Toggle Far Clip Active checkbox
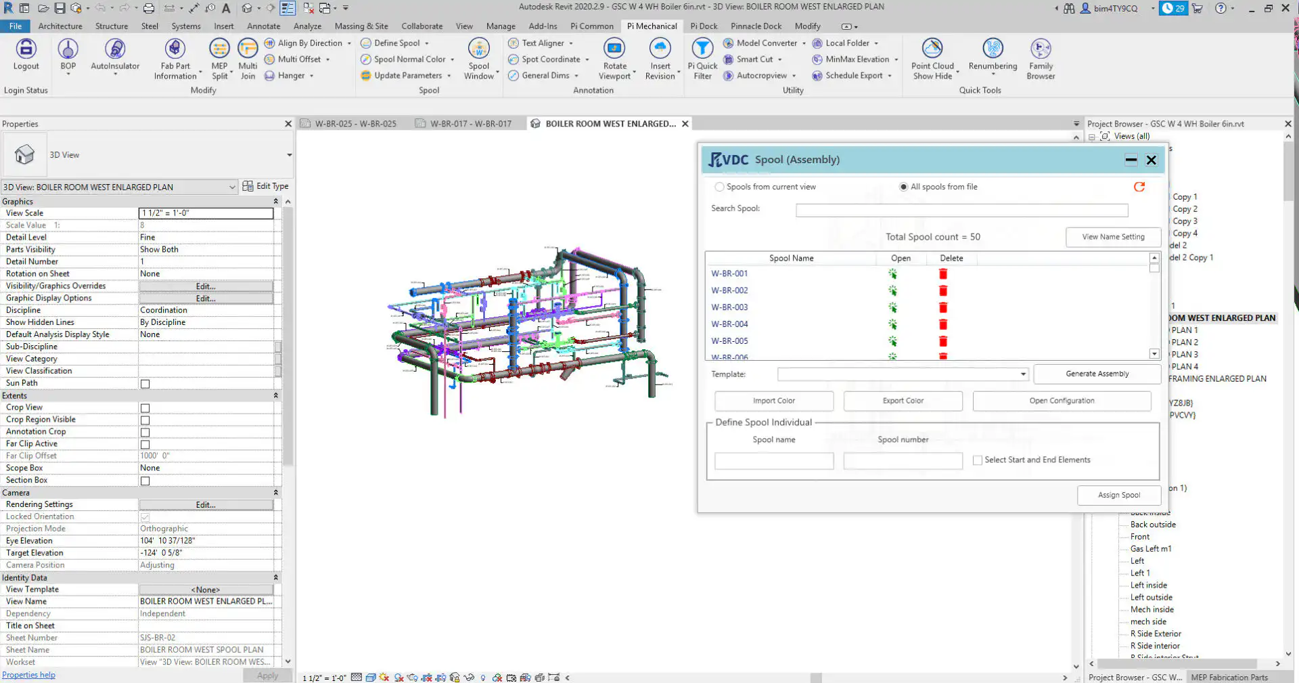The width and height of the screenshot is (1299, 683). point(145,445)
